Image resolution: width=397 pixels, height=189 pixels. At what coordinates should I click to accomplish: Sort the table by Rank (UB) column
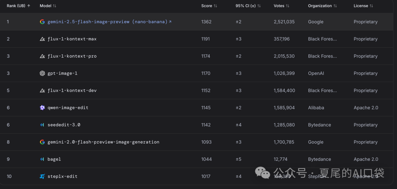(x=18, y=6)
